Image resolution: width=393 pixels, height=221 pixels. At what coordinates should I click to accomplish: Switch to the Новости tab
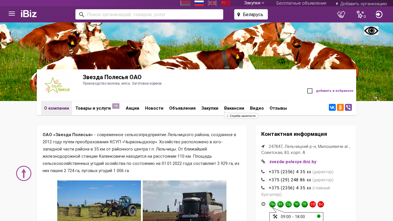pyautogui.click(x=154, y=108)
